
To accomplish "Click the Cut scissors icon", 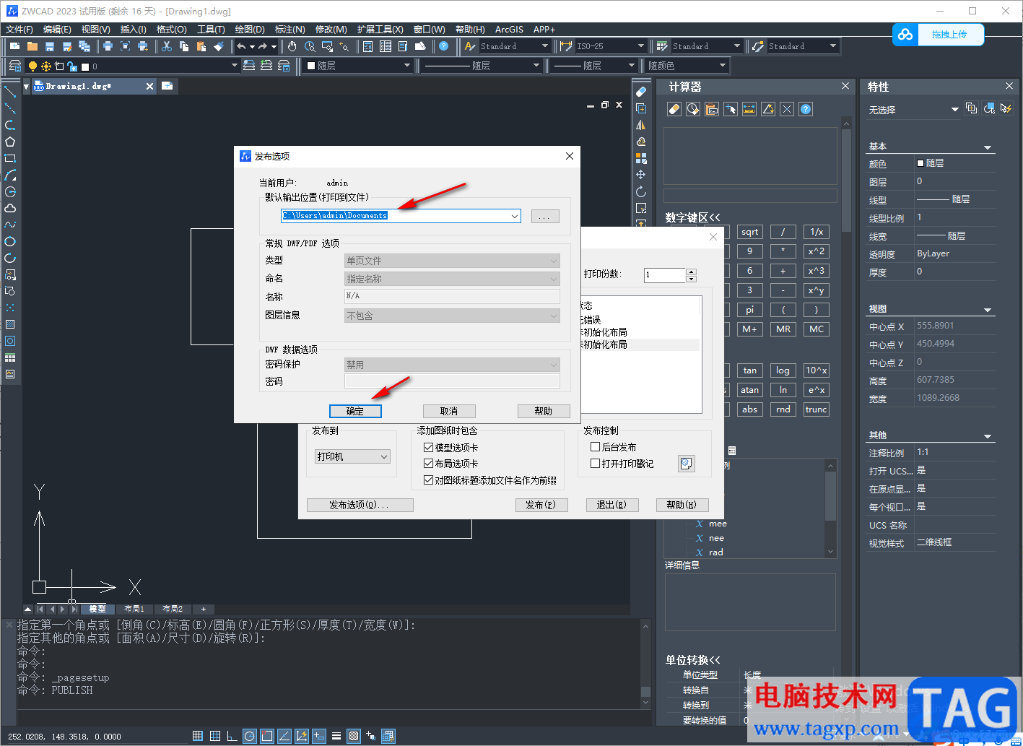I will tap(167, 46).
